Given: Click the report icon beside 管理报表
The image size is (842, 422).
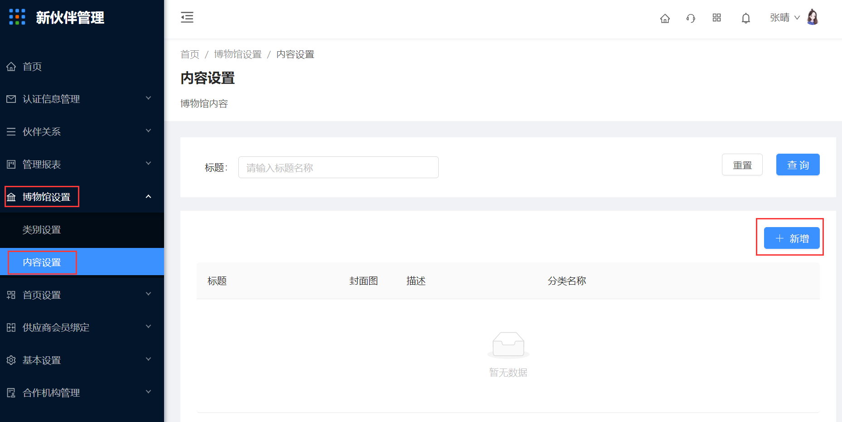Looking at the screenshot, I should (11, 165).
